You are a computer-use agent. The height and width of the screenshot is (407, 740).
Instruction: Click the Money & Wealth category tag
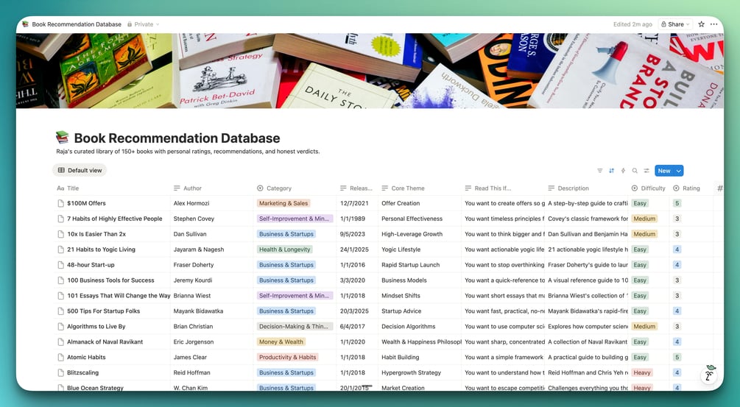tap(281, 342)
